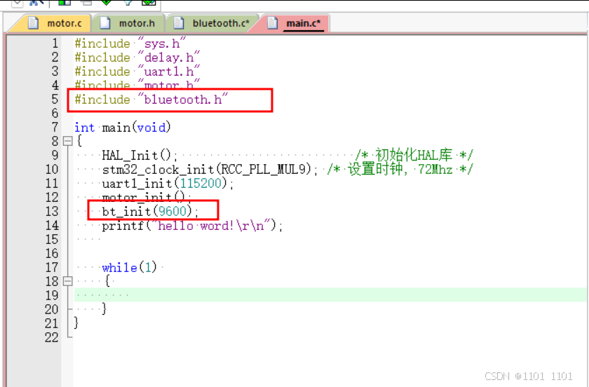Screen dimensions: 589x387
Task: Click line number 22 in the gutter
Action: (52, 337)
